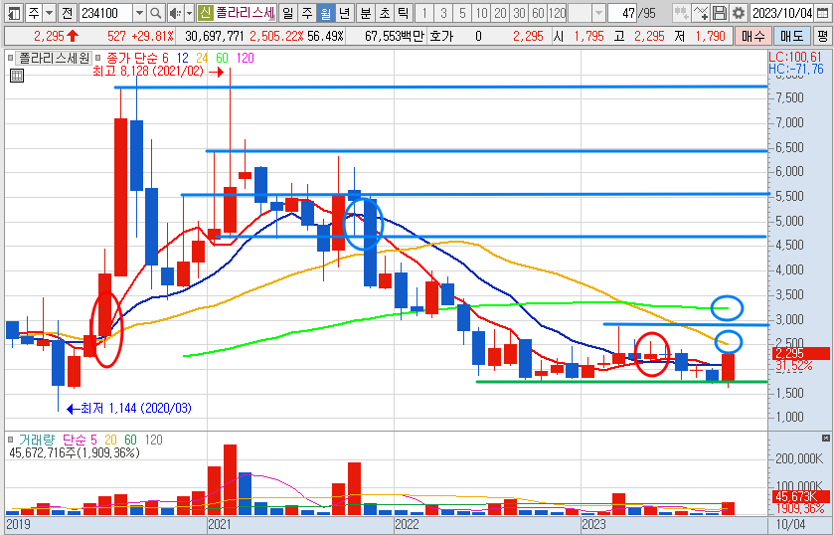Viewport: 834px width, 535px height.
Task: Click the green 신 badge icon
Action: tap(205, 13)
